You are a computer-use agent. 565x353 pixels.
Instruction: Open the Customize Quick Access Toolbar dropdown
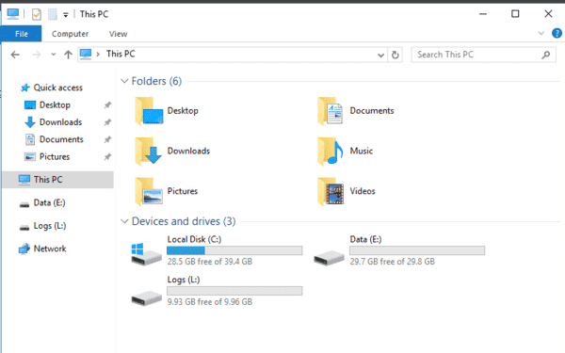click(x=66, y=15)
